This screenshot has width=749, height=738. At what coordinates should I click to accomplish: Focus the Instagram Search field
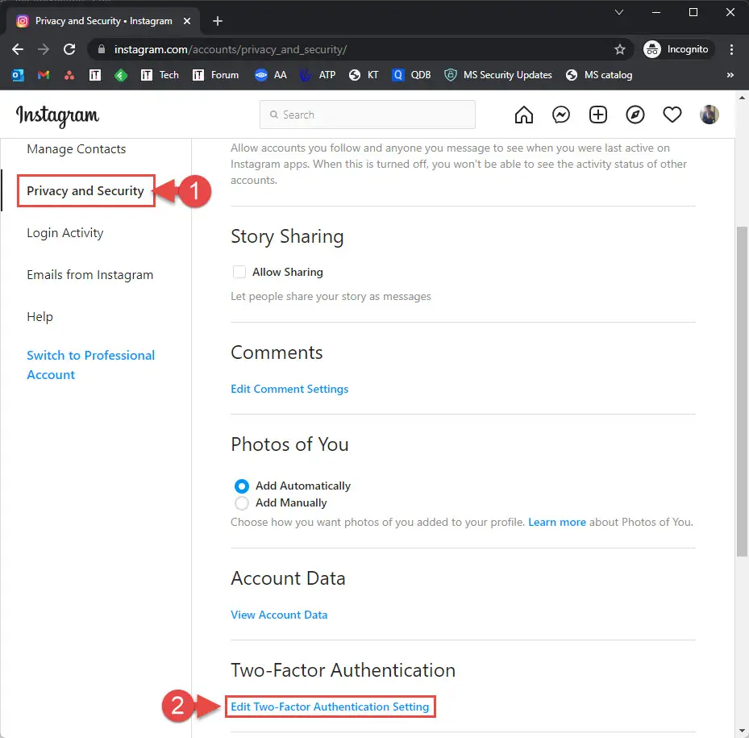(x=368, y=115)
